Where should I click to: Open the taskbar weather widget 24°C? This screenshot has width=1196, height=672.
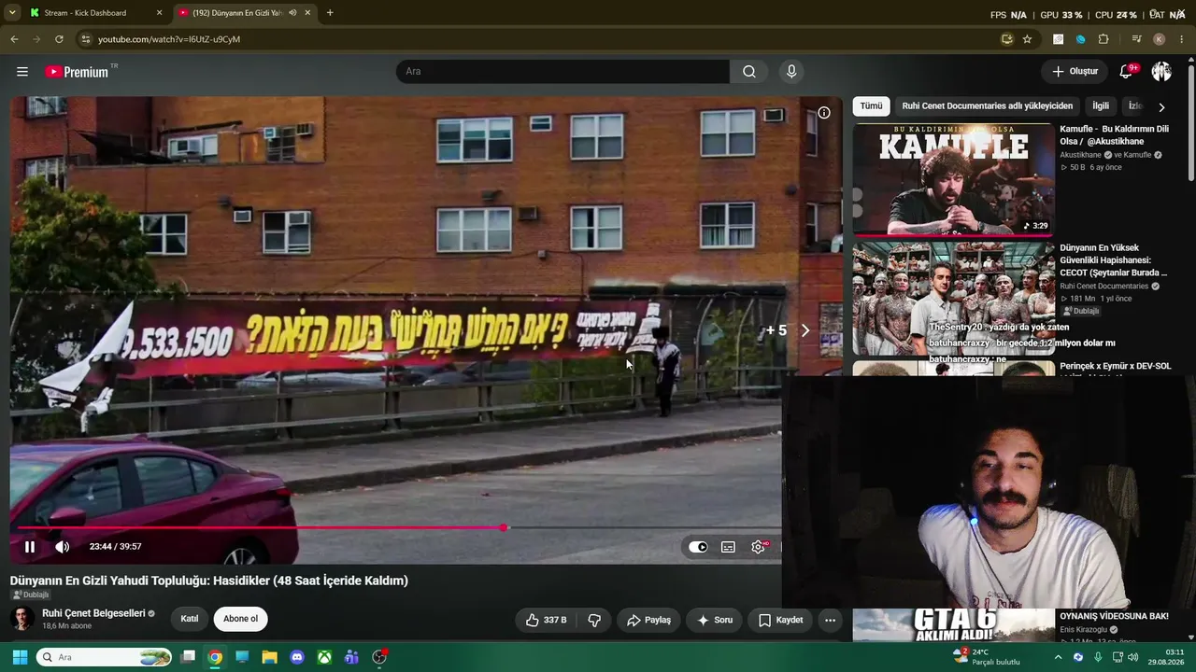pos(987,657)
